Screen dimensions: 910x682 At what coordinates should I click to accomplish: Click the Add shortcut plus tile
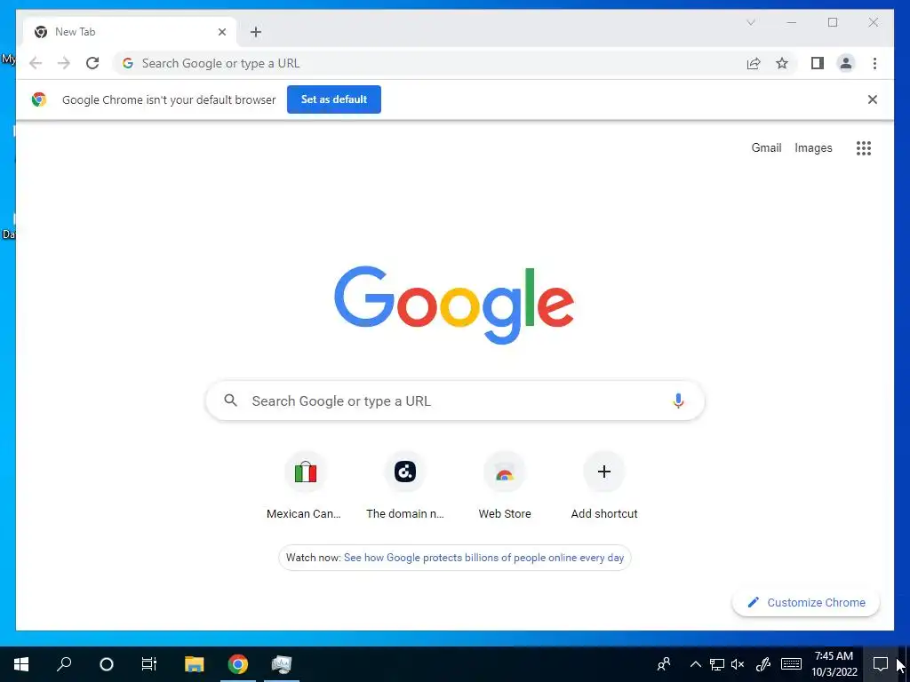(604, 486)
